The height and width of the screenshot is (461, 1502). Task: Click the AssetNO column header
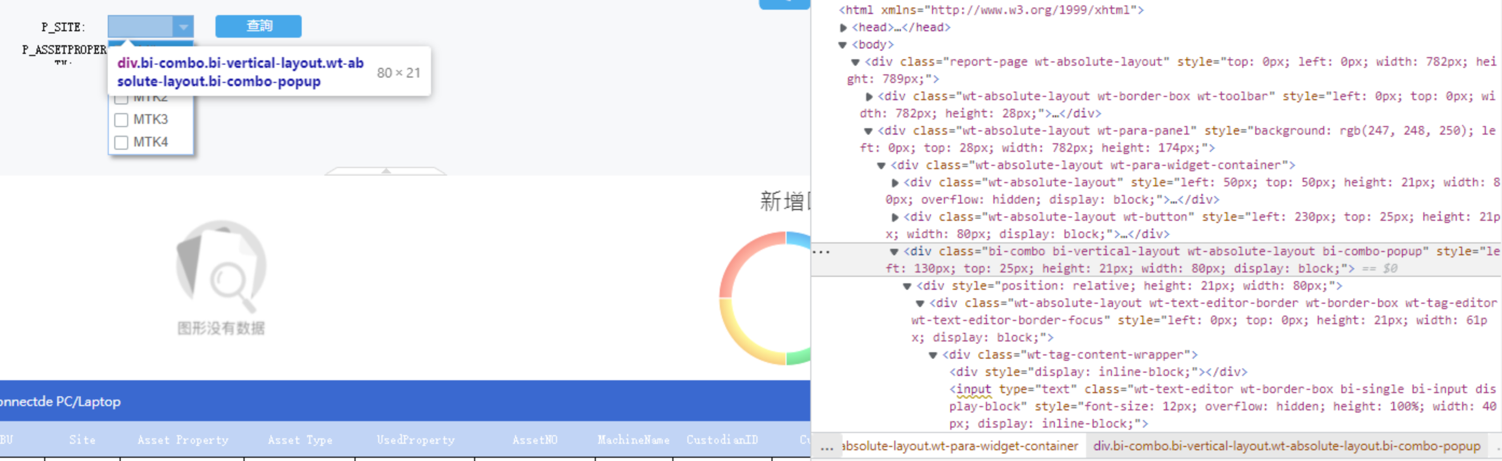[x=534, y=440]
